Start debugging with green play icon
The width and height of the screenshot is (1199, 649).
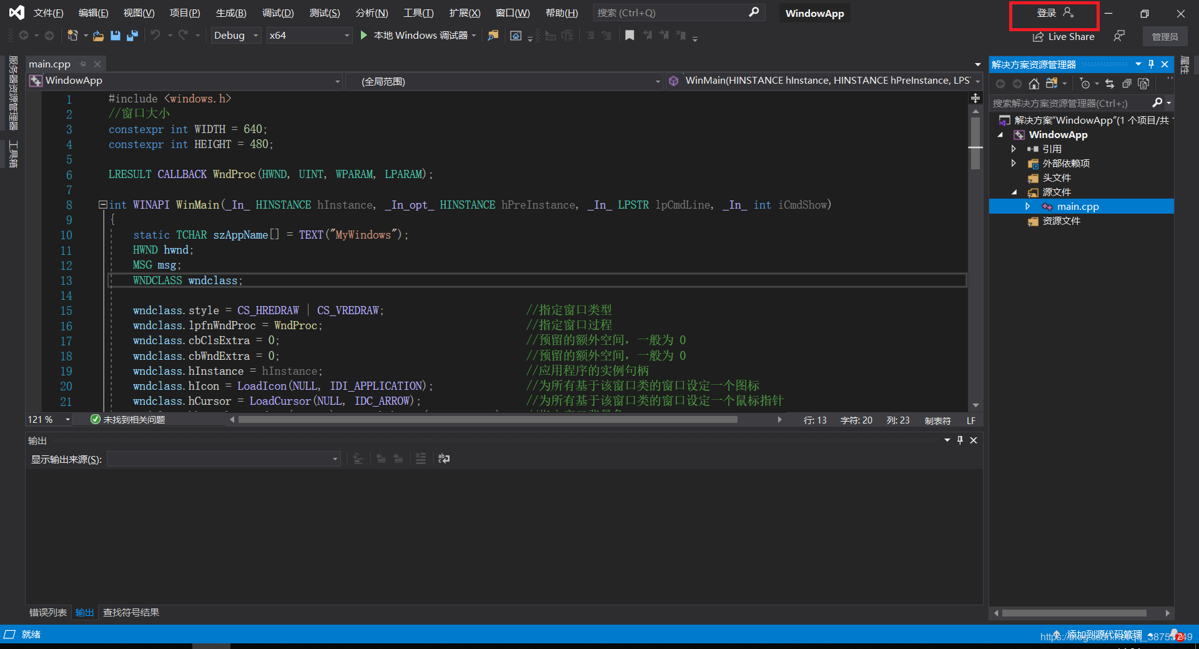(364, 36)
